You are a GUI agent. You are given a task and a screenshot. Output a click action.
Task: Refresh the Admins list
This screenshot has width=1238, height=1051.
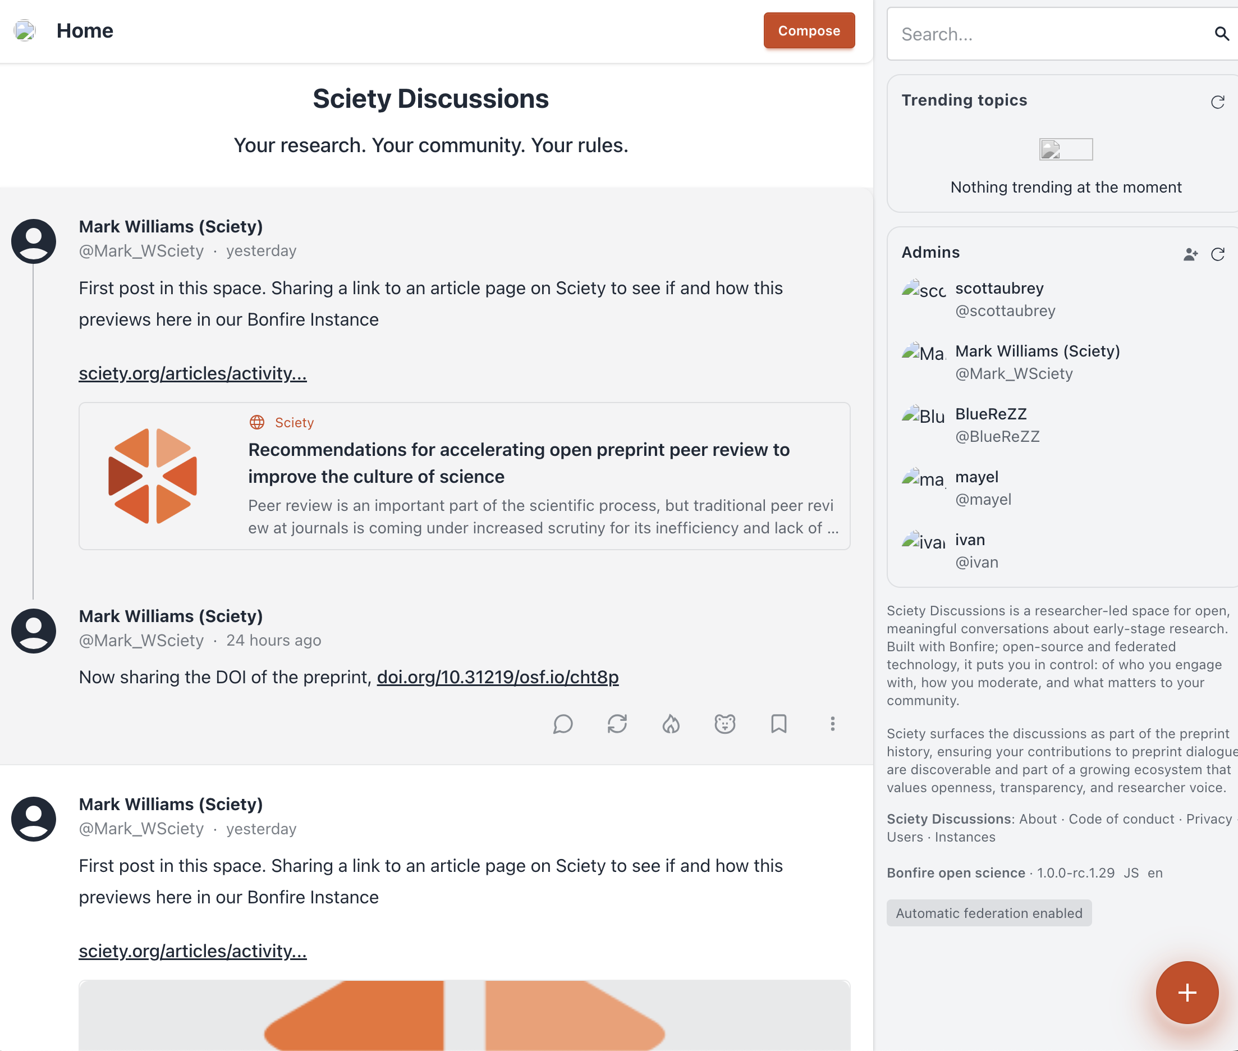coord(1217,254)
